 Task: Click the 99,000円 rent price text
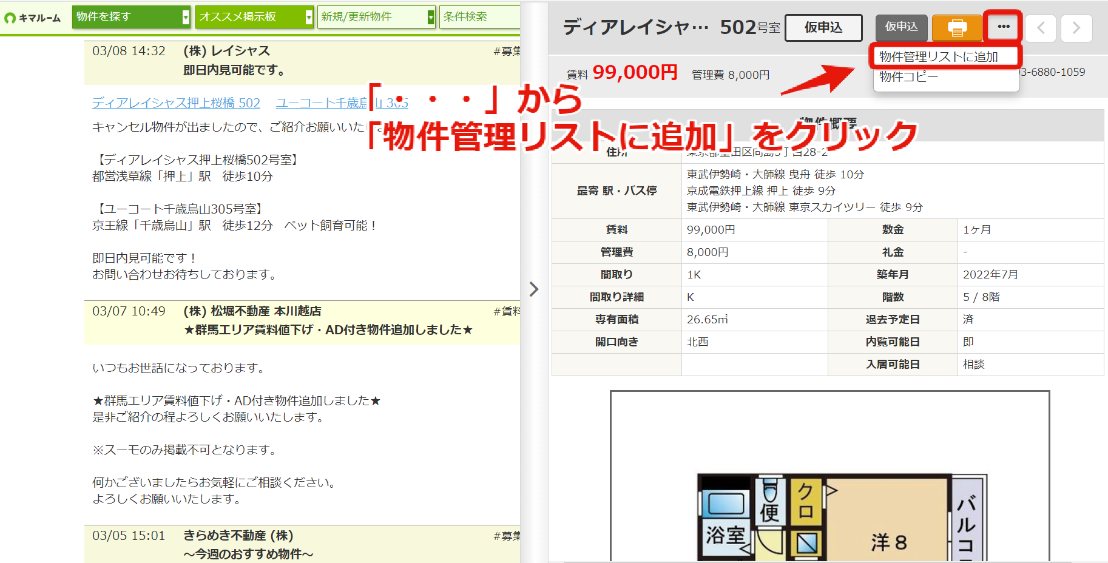(x=635, y=72)
